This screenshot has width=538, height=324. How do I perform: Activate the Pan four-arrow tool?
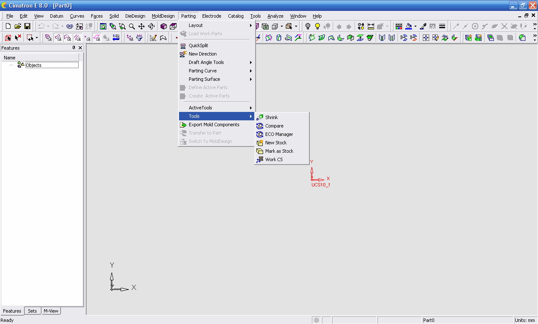142,26
